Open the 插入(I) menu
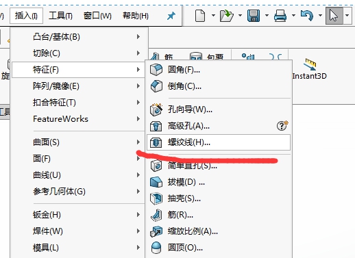The height and width of the screenshot is (258, 355). (26, 16)
